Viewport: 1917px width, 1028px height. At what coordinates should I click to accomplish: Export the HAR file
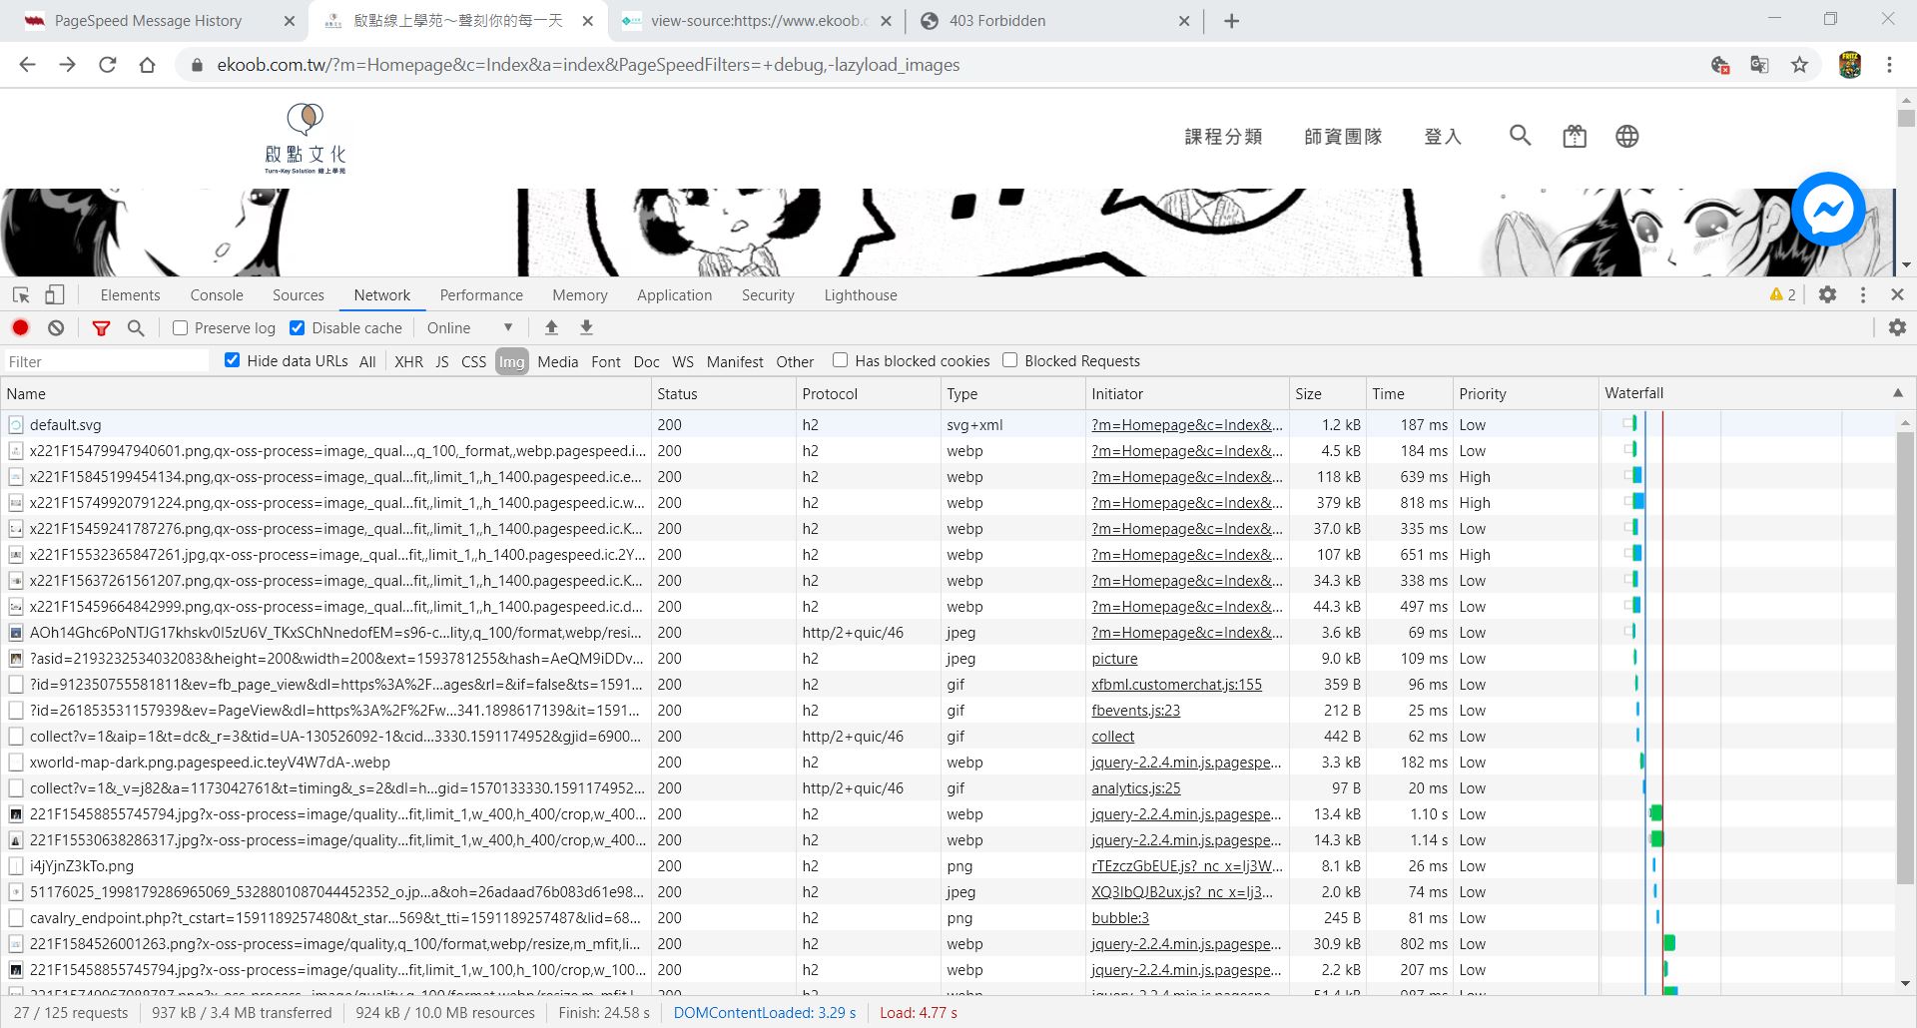click(586, 327)
